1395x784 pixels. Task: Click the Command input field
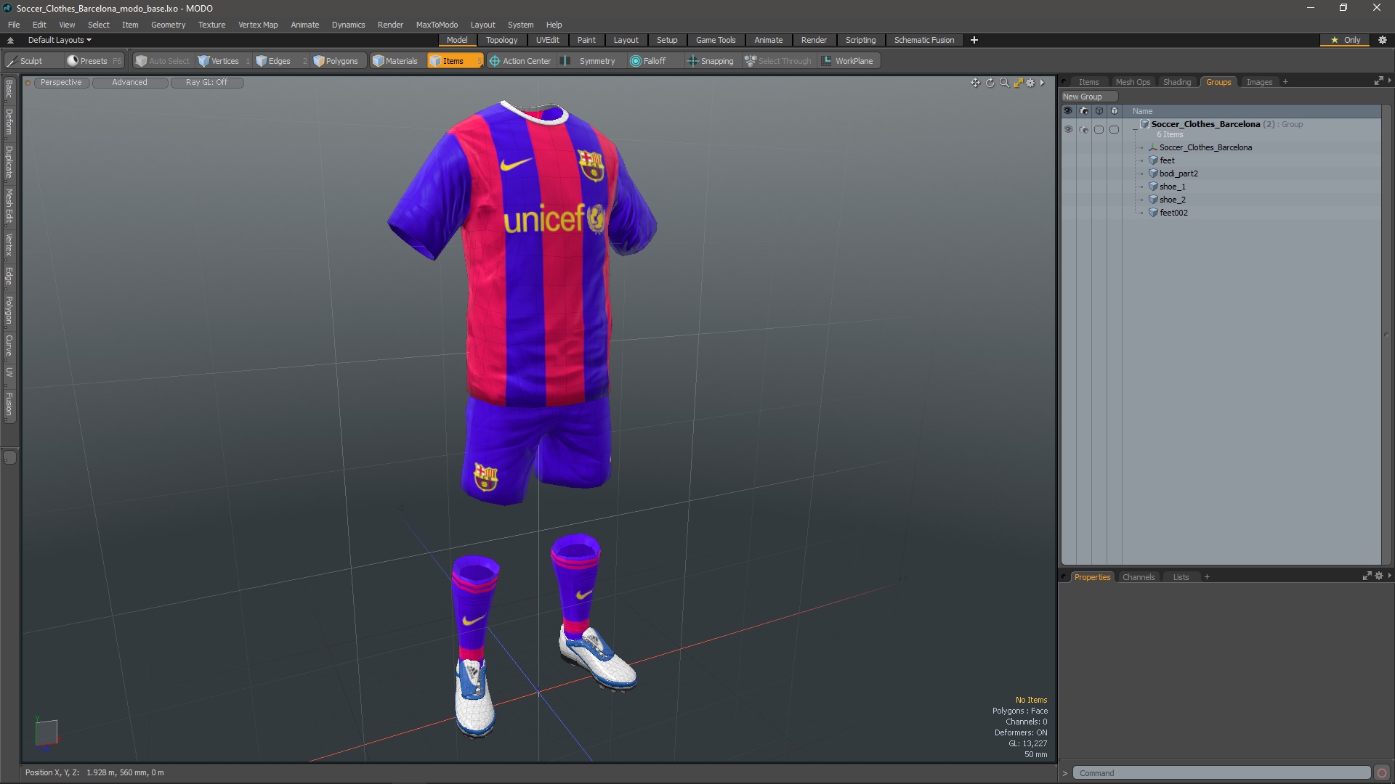[x=1222, y=773]
